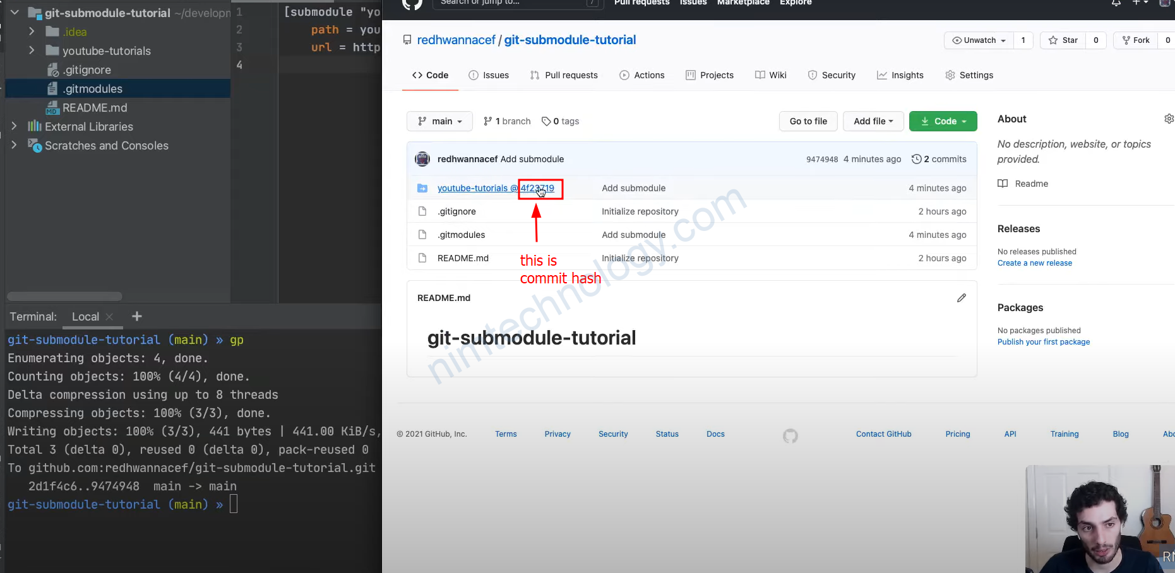Star the repository
The width and height of the screenshot is (1175, 573).
(x=1063, y=40)
